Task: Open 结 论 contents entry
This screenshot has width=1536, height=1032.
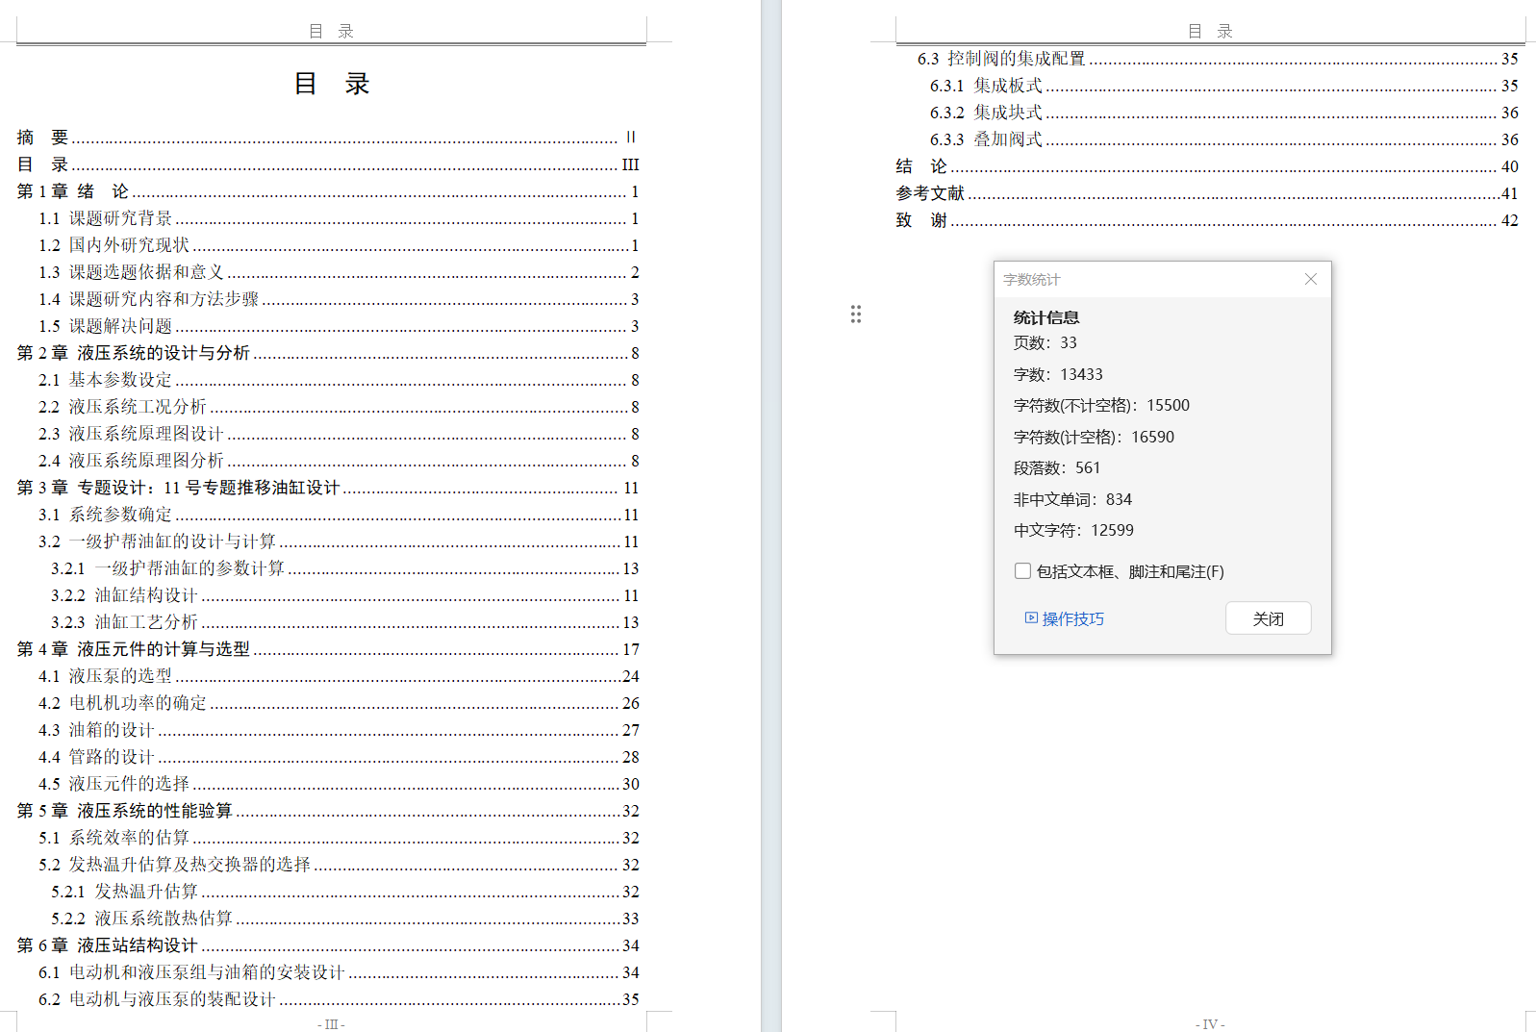Action: (x=1207, y=166)
